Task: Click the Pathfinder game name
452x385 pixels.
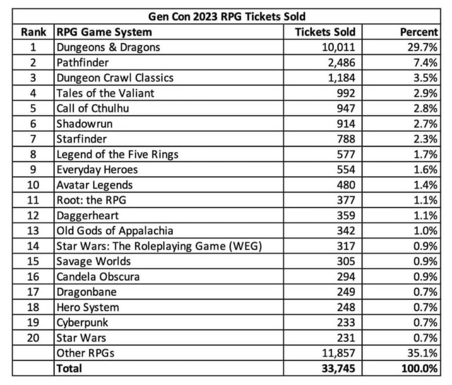Action: (83, 62)
